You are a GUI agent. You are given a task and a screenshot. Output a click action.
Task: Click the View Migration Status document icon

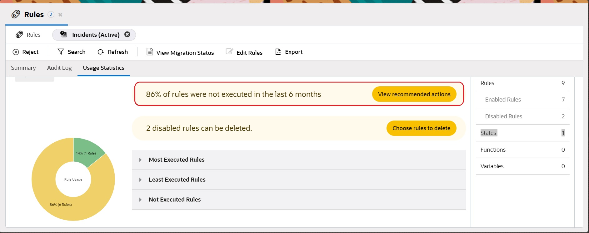(x=150, y=52)
